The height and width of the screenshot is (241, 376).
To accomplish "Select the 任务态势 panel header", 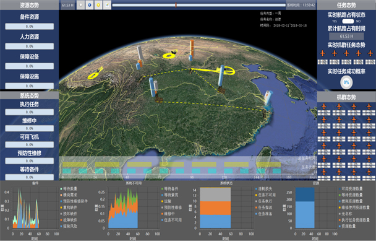I will (346, 5).
